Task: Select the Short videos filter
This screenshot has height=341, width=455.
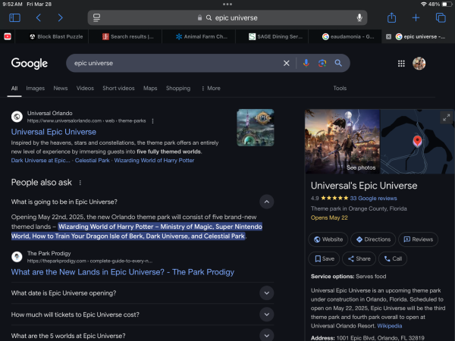Action: click(x=118, y=88)
